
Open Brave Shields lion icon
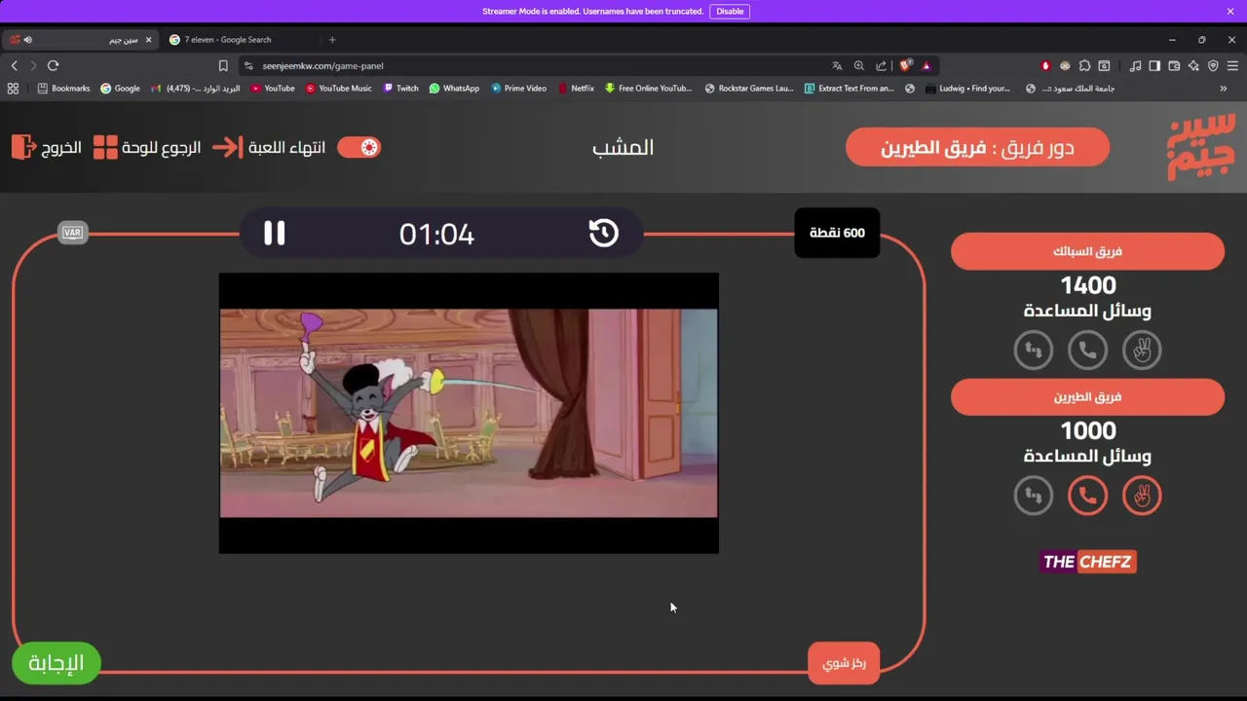coord(905,65)
